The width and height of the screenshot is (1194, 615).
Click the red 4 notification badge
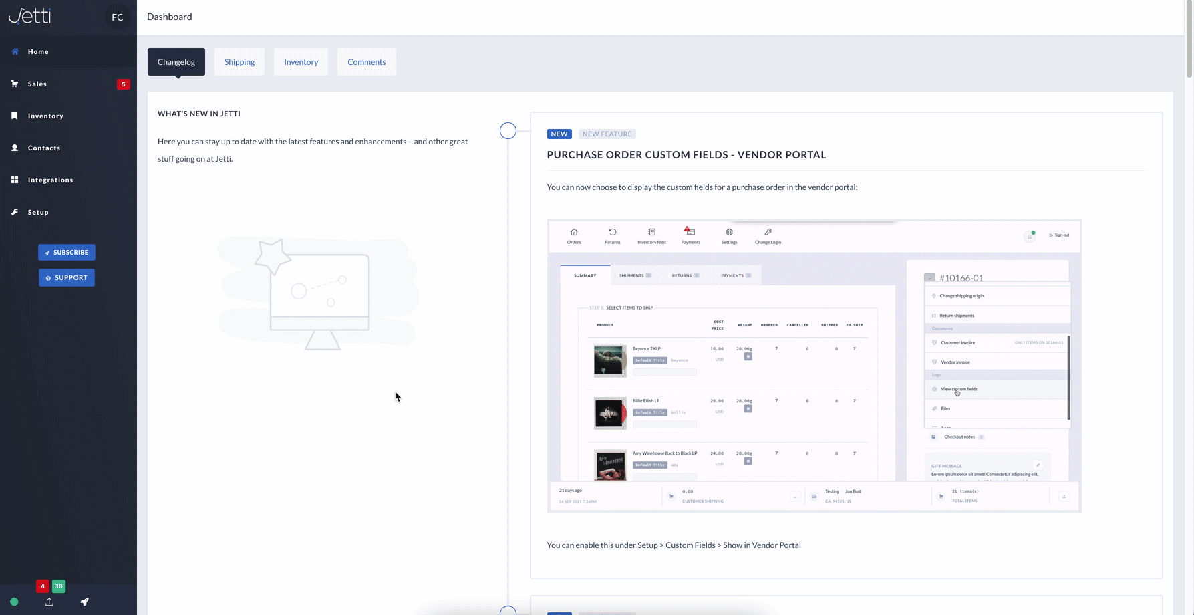point(43,586)
